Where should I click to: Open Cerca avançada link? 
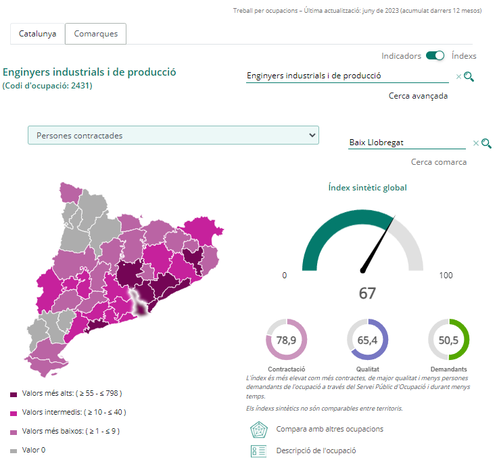[x=418, y=96]
